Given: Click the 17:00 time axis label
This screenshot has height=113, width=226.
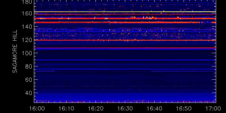Looking at the screenshot, I should tap(213, 108).
